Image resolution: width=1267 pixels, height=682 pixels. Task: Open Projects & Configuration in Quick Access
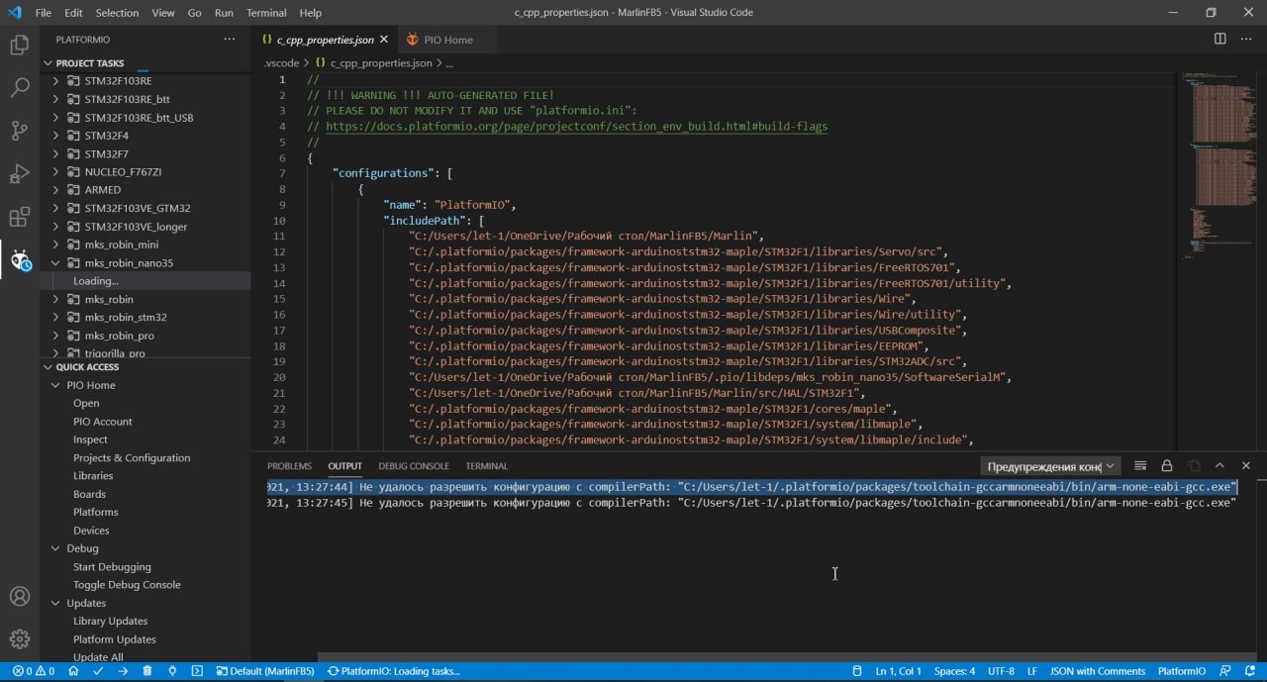pyautogui.click(x=132, y=458)
